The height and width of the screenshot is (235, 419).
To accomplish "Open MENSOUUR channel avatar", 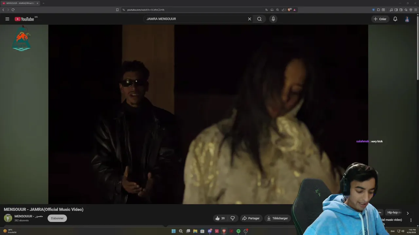I will pyautogui.click(x=8, y=218).
